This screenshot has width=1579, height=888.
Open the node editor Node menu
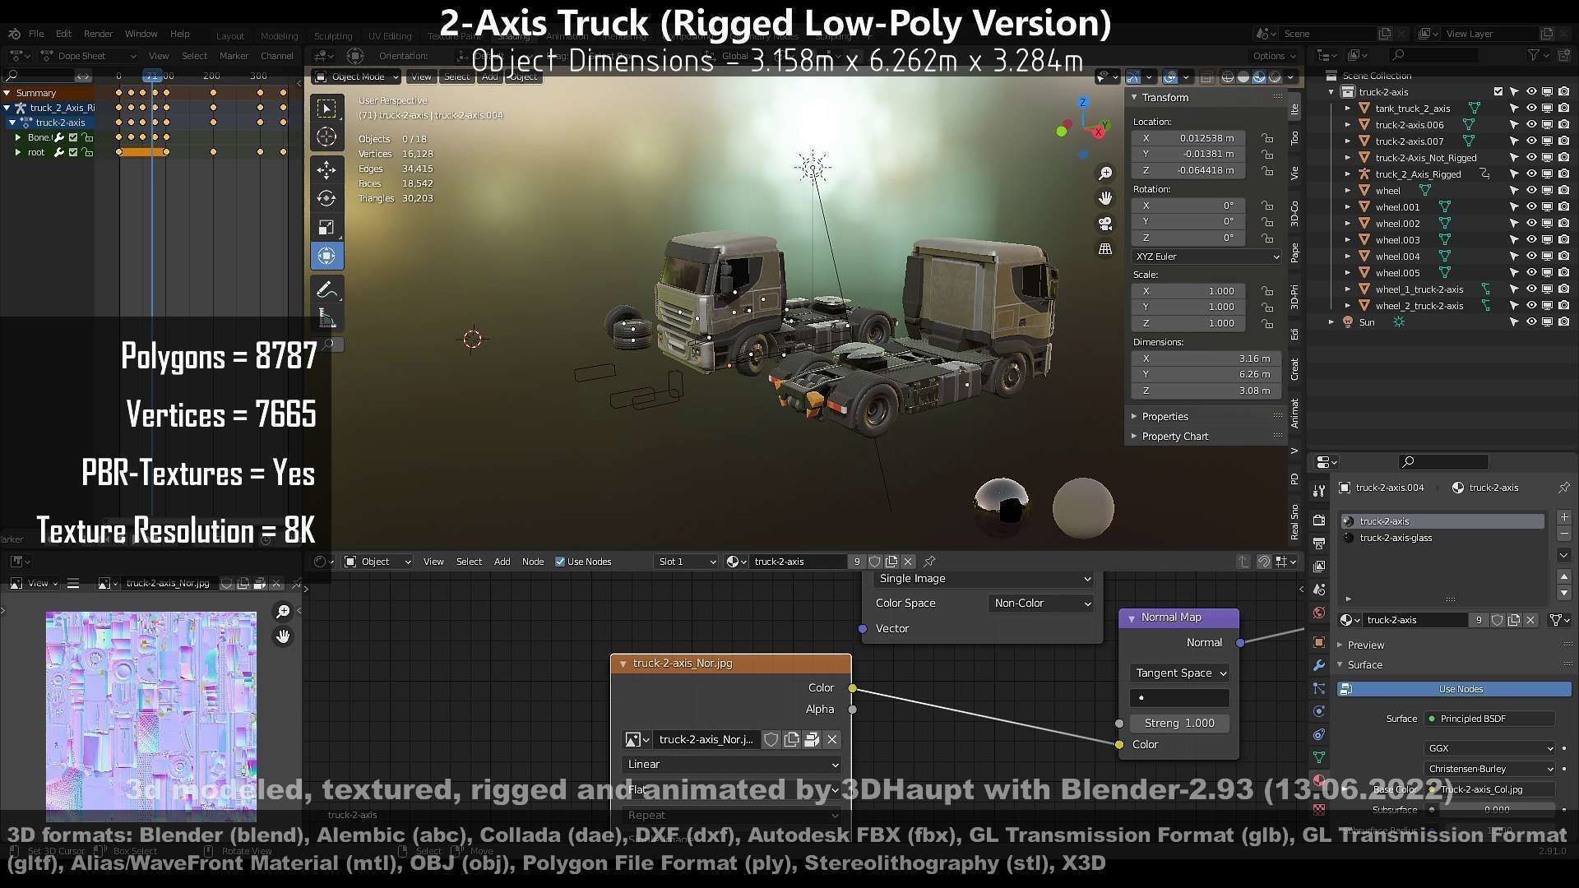[533, 562]
